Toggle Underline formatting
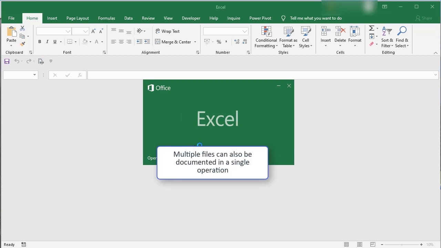The height and width of the screenshot is (248, 441). point(55,42)
